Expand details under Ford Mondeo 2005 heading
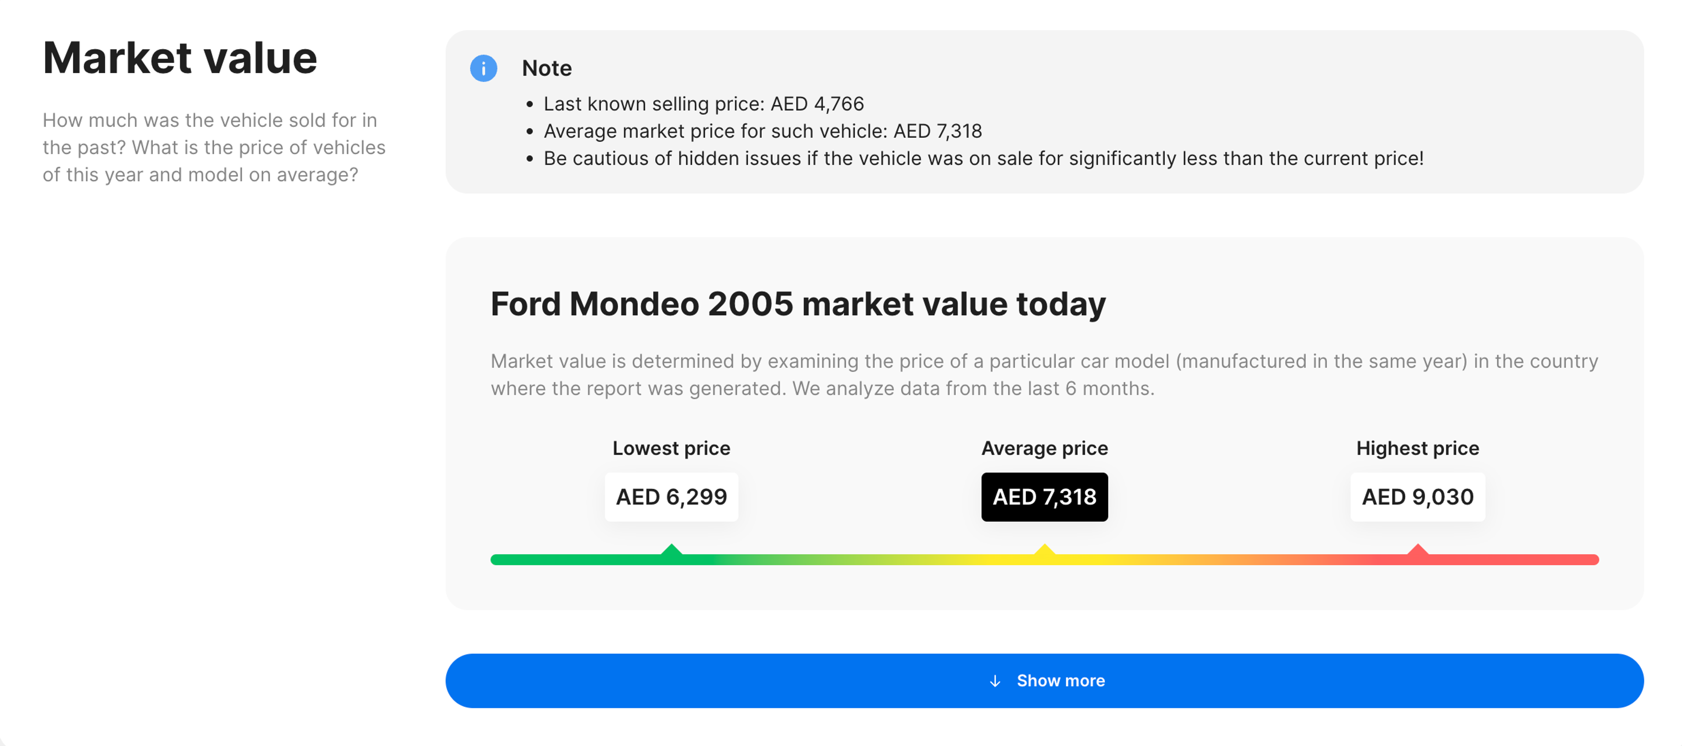The width and height of the screenshot is (1682, 746). click(x=1045, y=680)
